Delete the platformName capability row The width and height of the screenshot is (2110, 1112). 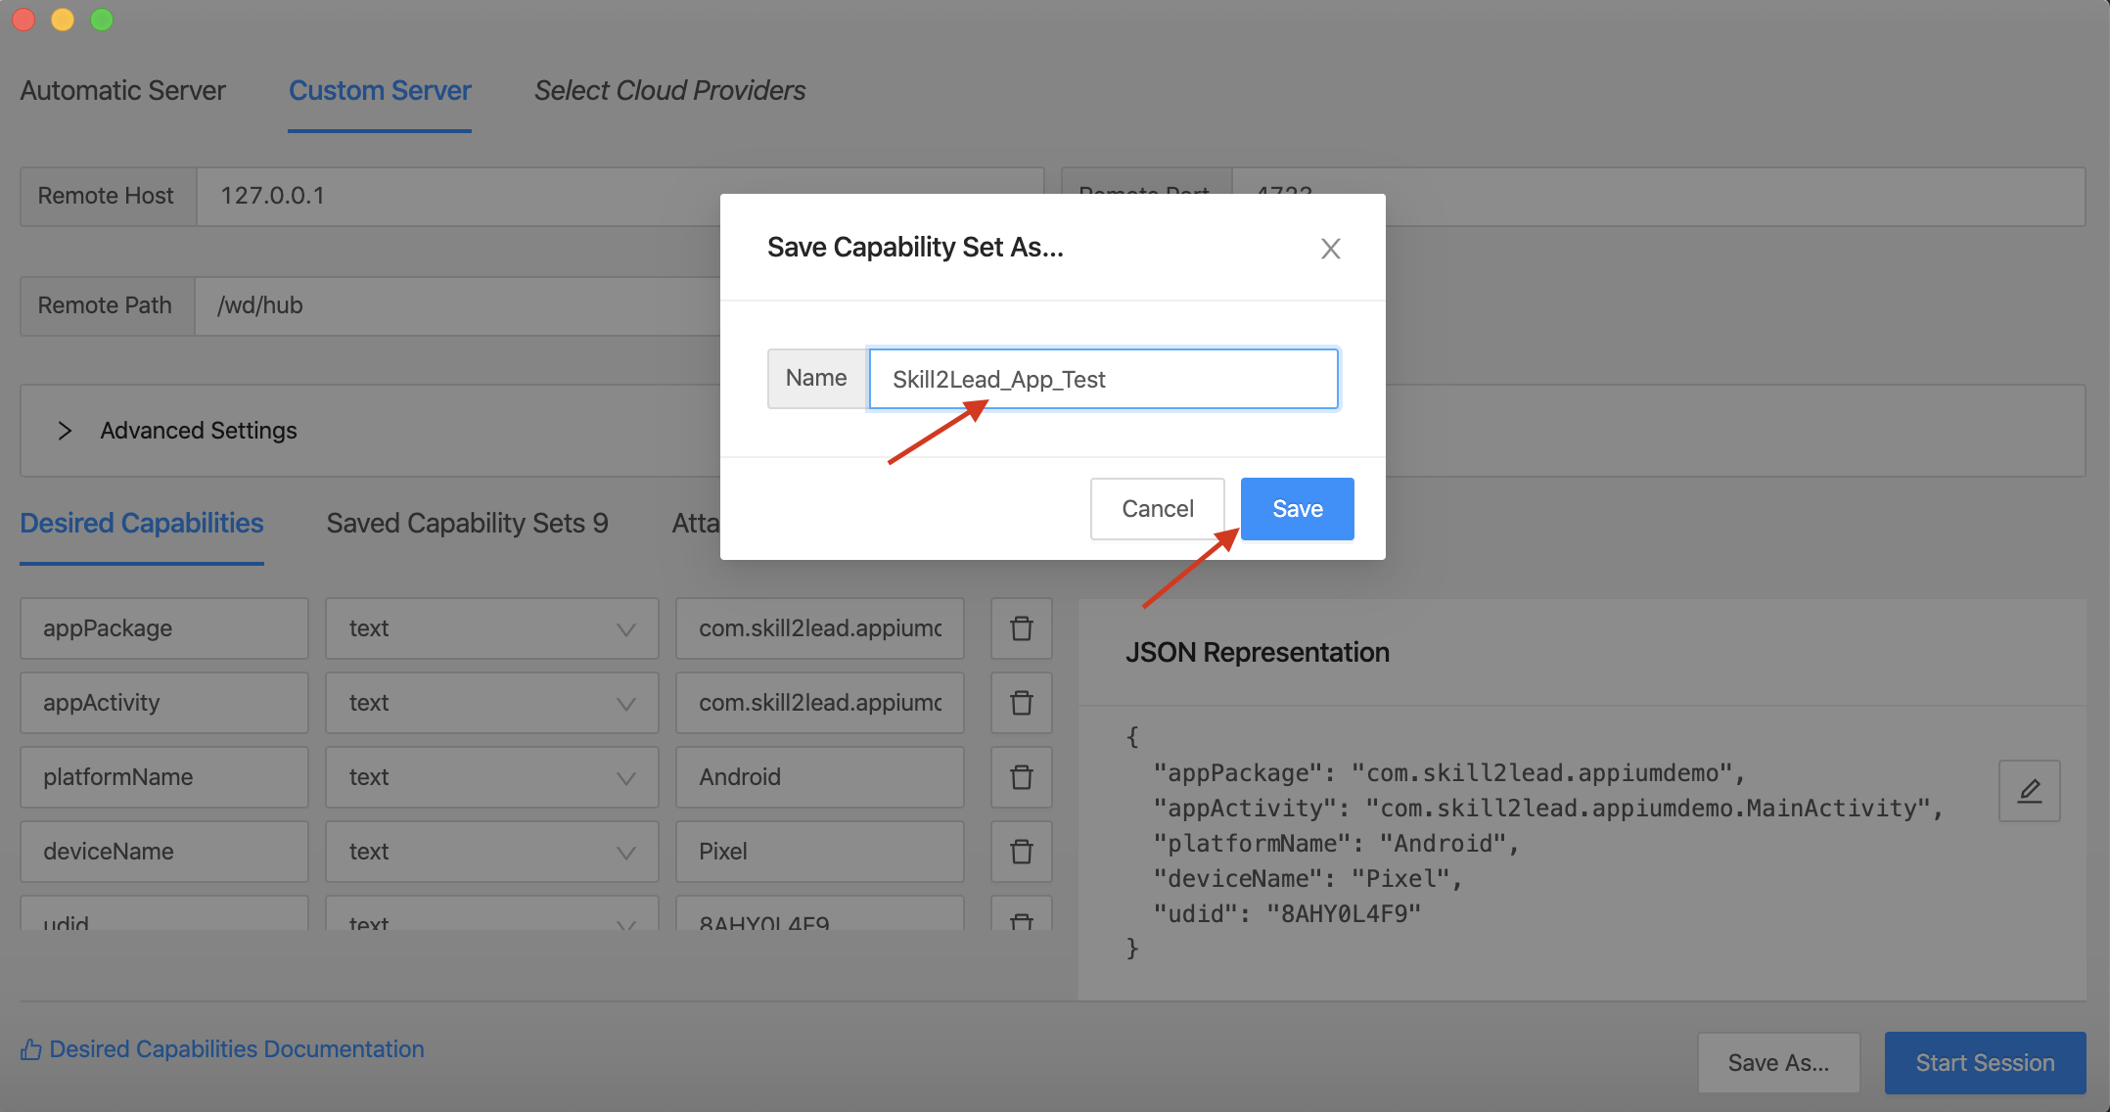click(x=1021, y=777)
